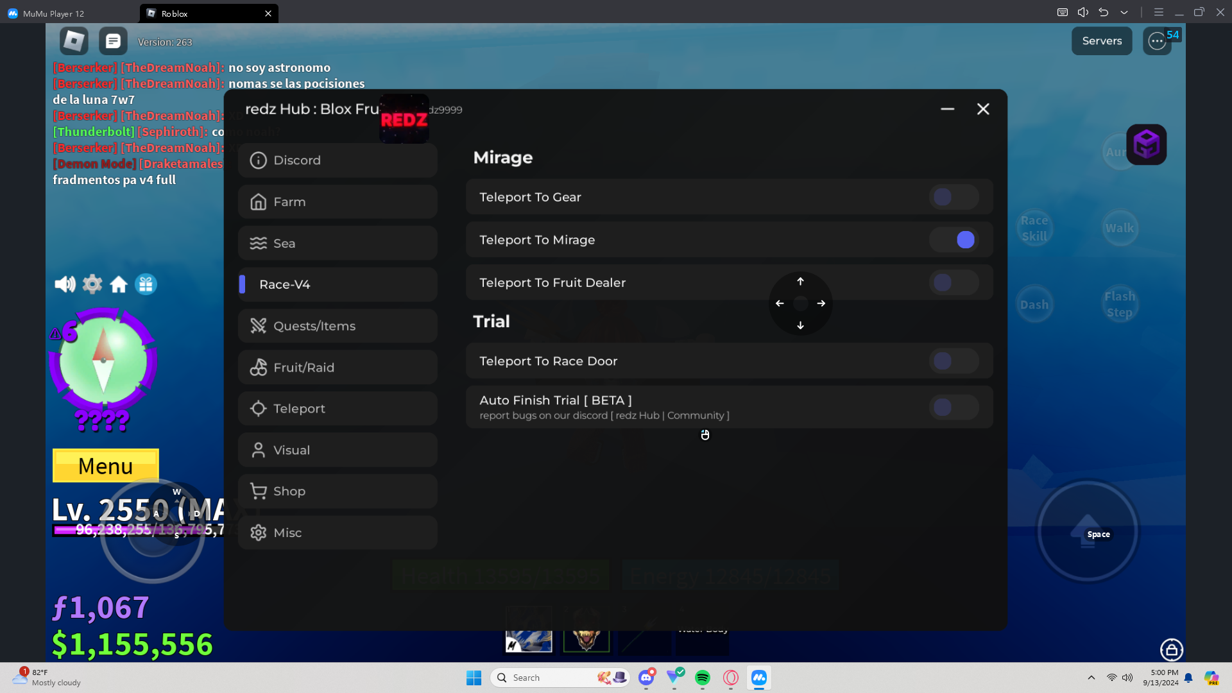Open the Shop tab
The image size is (1232, 693).
(x=338, y=492)
